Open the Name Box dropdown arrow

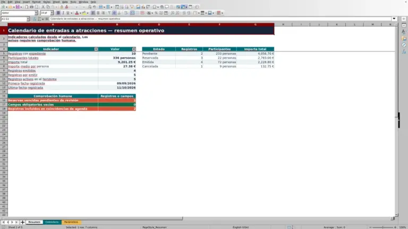coord(28,19)
